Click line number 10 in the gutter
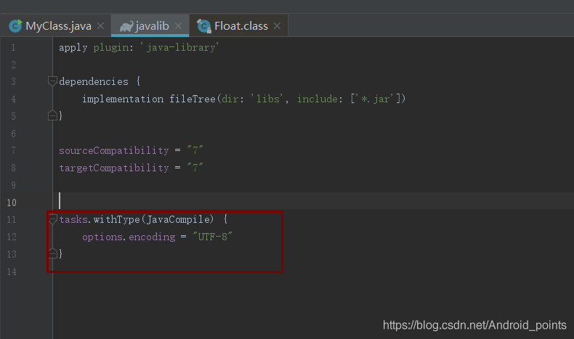574x339 pixels. click(x=12, y=203)
